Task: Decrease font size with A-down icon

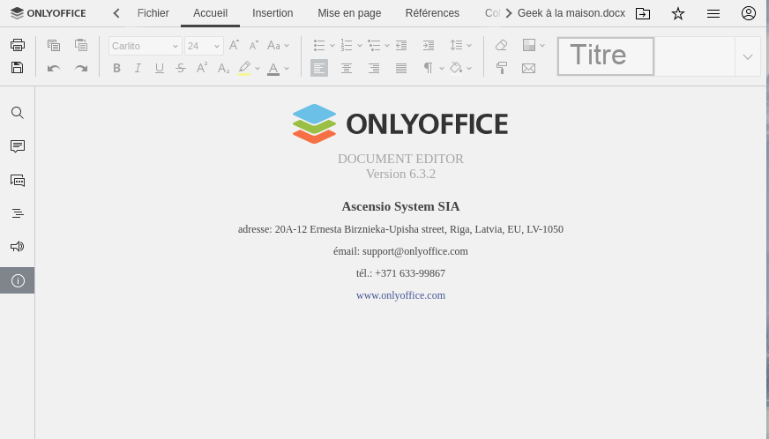Action: [254, 45]
